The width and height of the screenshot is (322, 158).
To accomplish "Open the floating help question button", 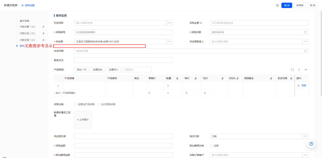I will [x=311, y=144].
